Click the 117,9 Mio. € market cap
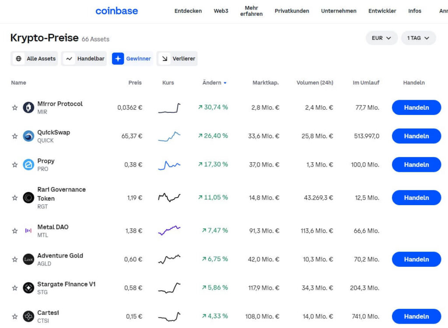This screenshot has height=328, width=448. (x=264, y=288)
